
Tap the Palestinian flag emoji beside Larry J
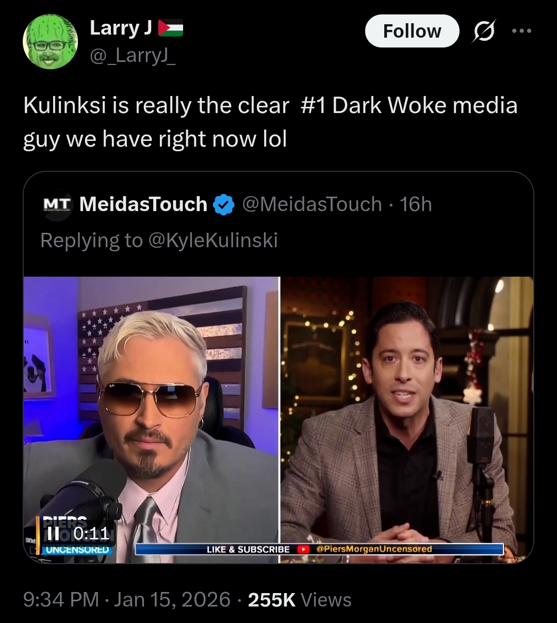(x=171, y=28)
